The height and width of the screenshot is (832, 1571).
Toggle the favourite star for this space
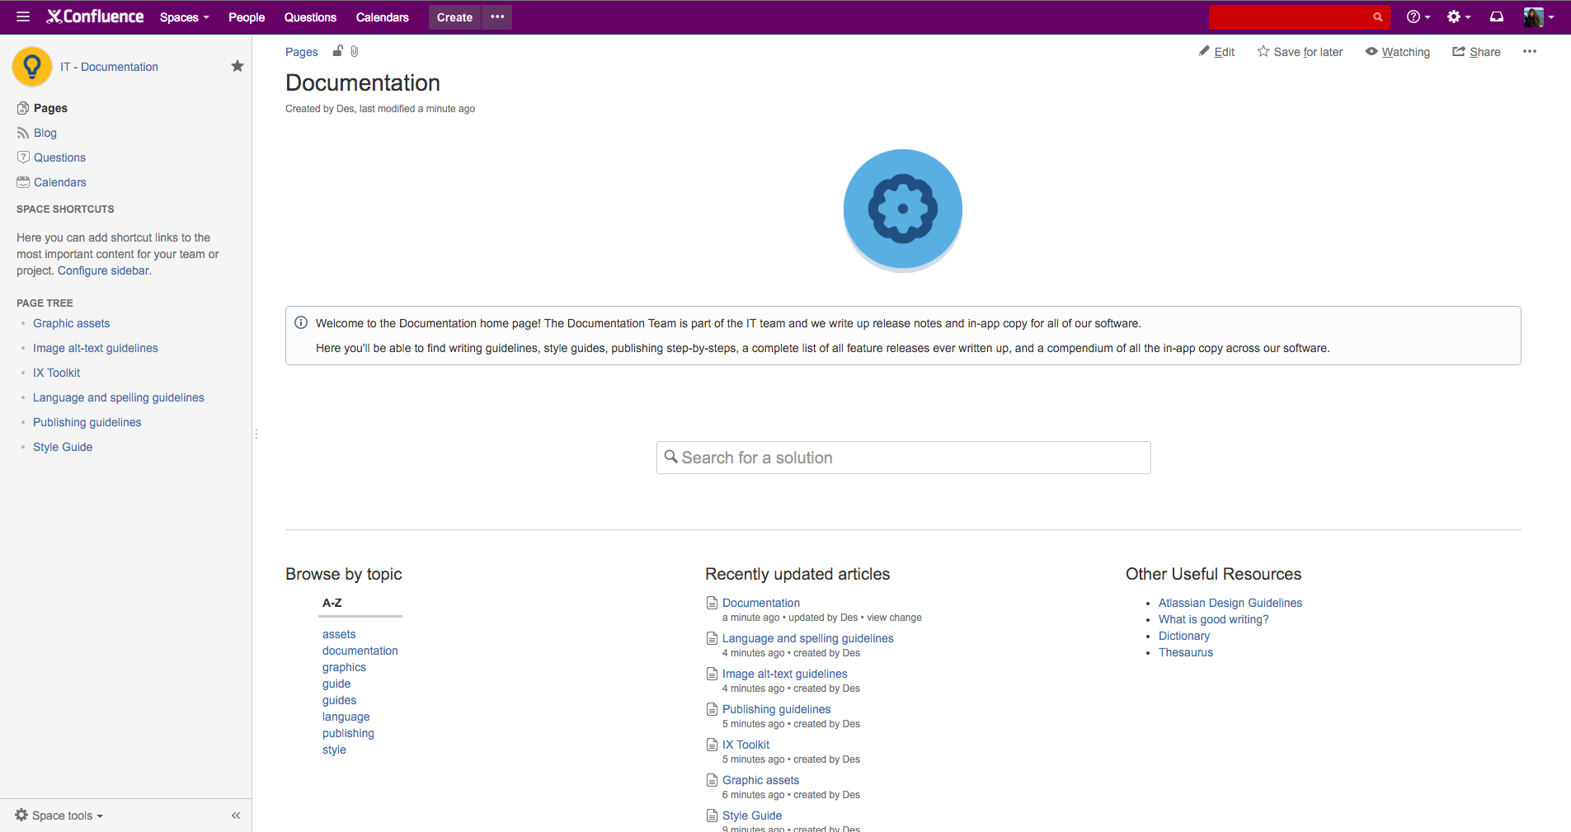[238, 66]
